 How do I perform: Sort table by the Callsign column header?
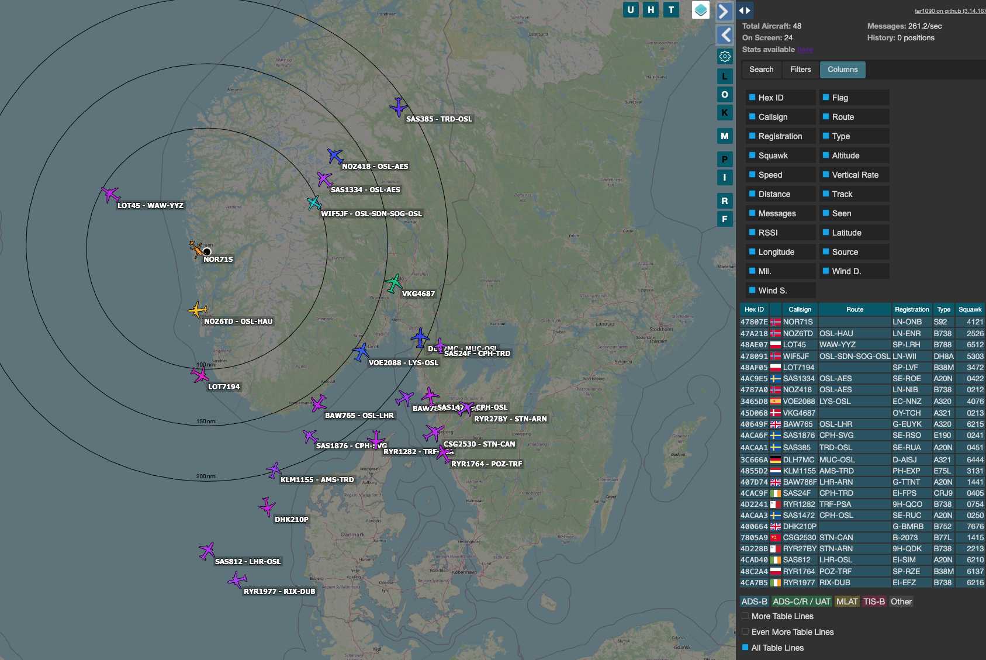click(x=800, y=309)
